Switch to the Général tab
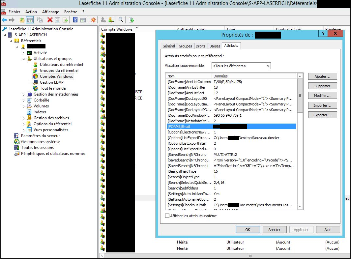 tap(168, 46)
